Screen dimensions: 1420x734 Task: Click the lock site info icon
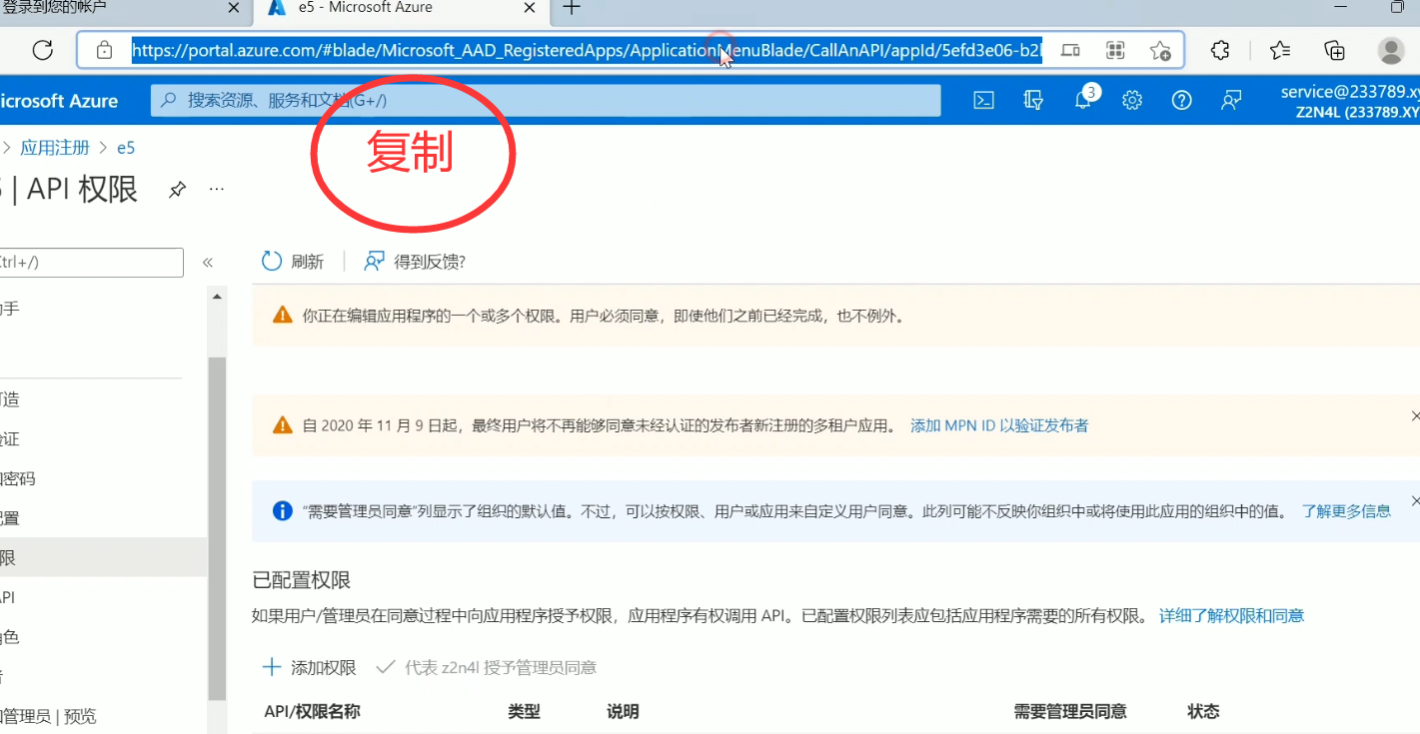(105, 50)
